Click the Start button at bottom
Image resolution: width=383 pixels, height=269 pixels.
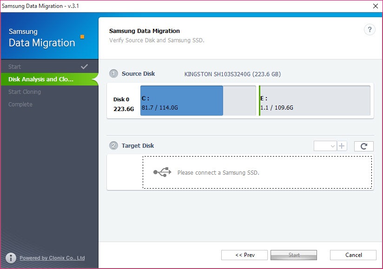click(x=294, y=255)
